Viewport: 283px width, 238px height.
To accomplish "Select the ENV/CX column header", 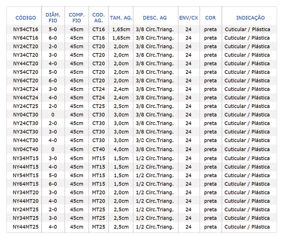I will click(x=189, y=18).
